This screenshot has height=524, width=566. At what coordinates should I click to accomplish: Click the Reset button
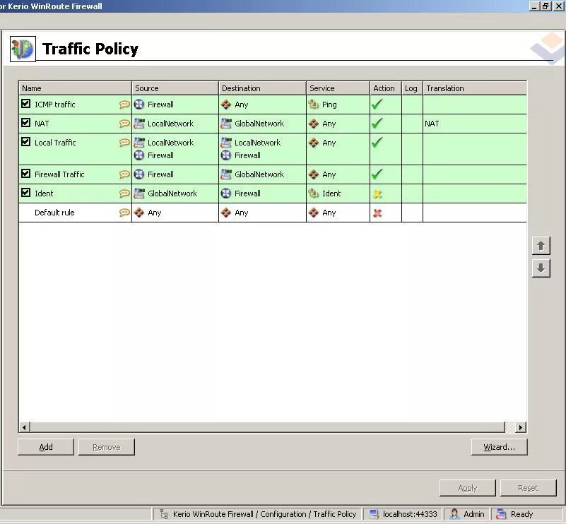click(528, 488)
